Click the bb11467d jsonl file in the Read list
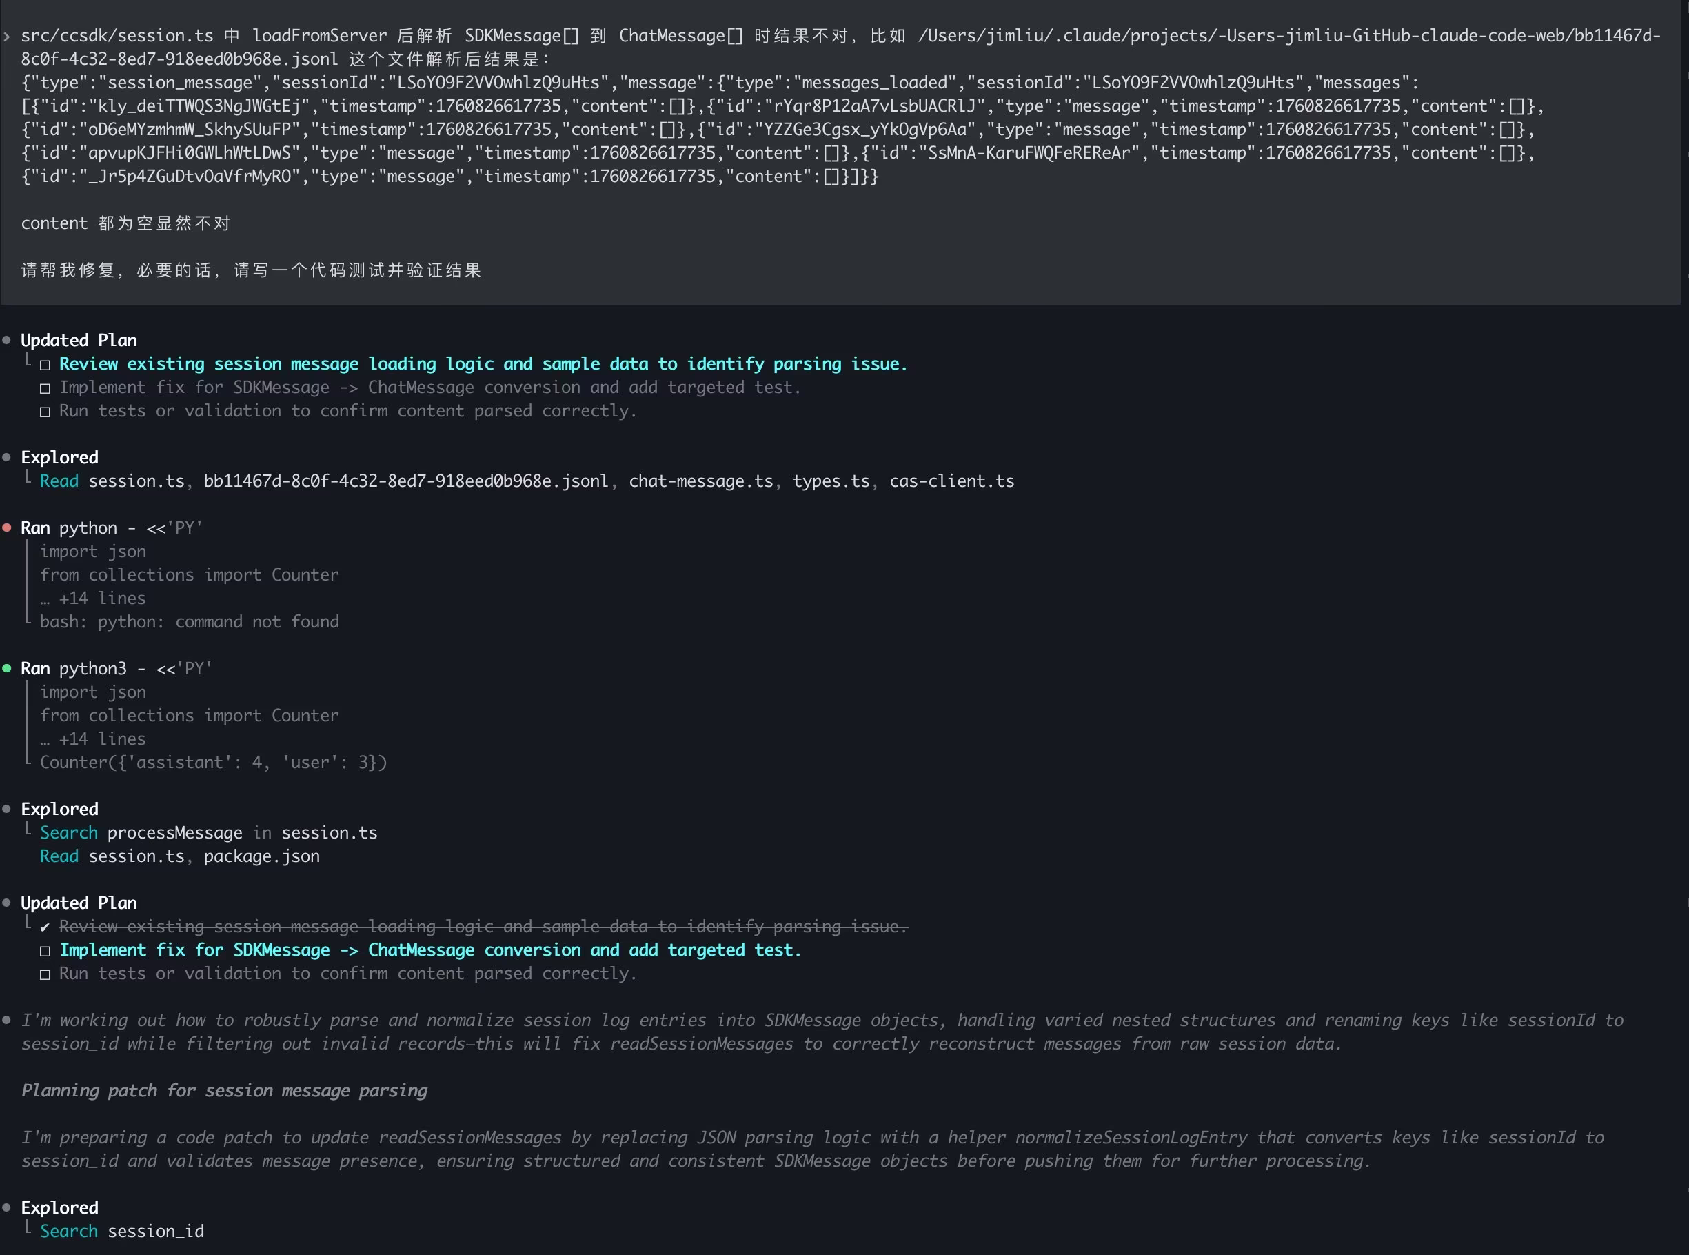This screenshot has height=1255, width=1689. point(405,481)
